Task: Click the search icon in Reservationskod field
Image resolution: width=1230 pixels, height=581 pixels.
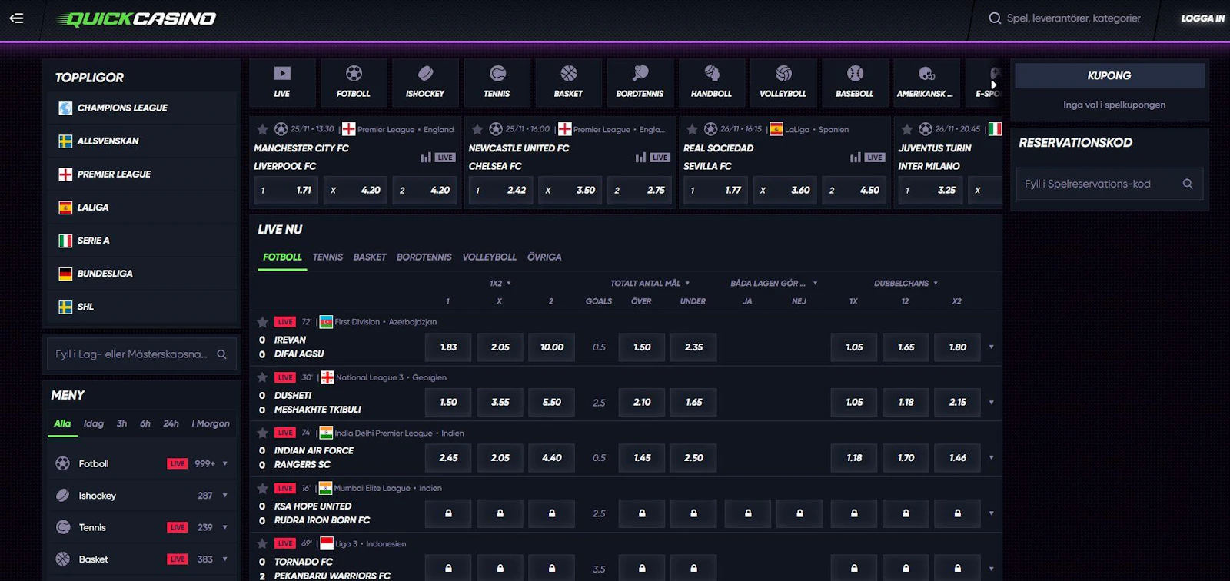Action: coord(1188,184)
